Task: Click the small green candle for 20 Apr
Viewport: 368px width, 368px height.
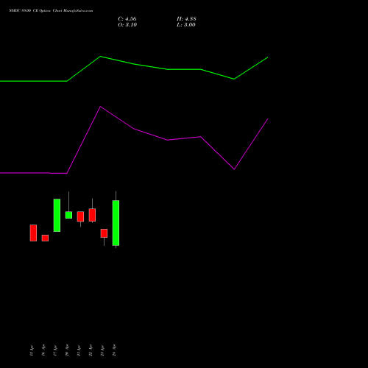Action: [68, 215]
